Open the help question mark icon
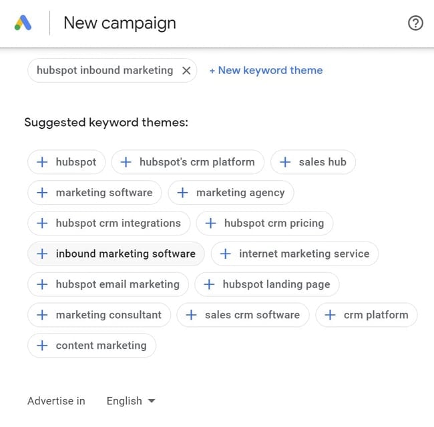 415,23
